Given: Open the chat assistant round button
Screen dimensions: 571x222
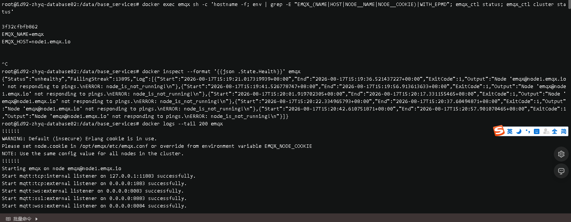Looking at the screenshot, I should tap(561, 171).
